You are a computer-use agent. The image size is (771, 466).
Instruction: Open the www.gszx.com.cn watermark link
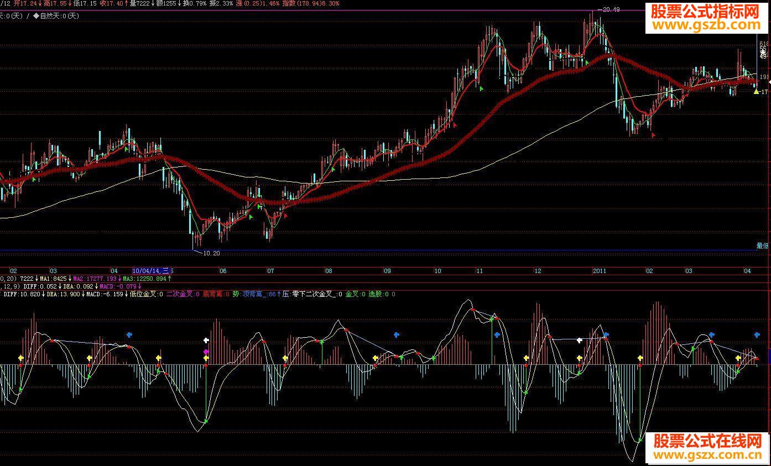coord(709,455)
